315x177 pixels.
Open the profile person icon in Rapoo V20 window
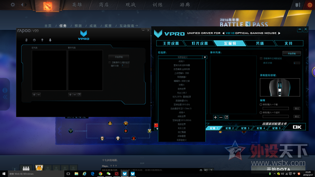click(50, 40)
